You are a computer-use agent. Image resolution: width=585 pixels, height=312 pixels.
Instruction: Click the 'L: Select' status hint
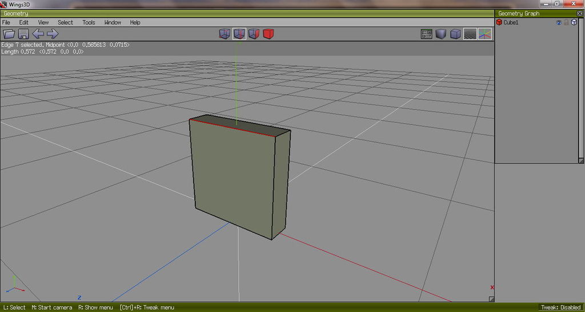14,307
